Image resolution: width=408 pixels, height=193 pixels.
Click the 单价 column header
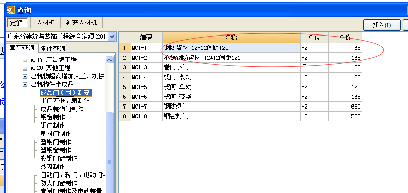[x=345, y=38]
